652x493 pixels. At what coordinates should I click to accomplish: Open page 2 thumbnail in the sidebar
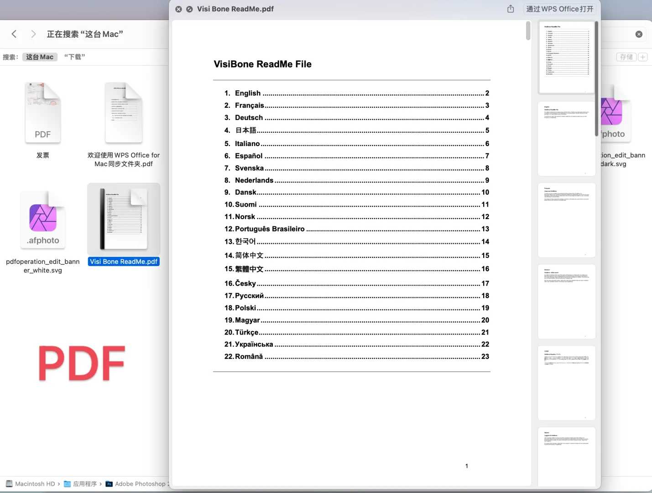click(566, 139)
